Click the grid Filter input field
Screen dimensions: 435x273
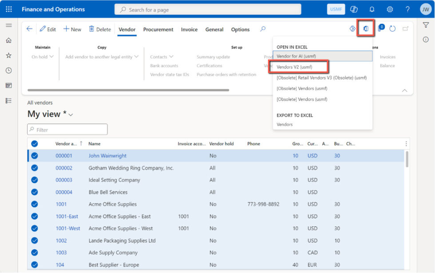tap(67, 129)
